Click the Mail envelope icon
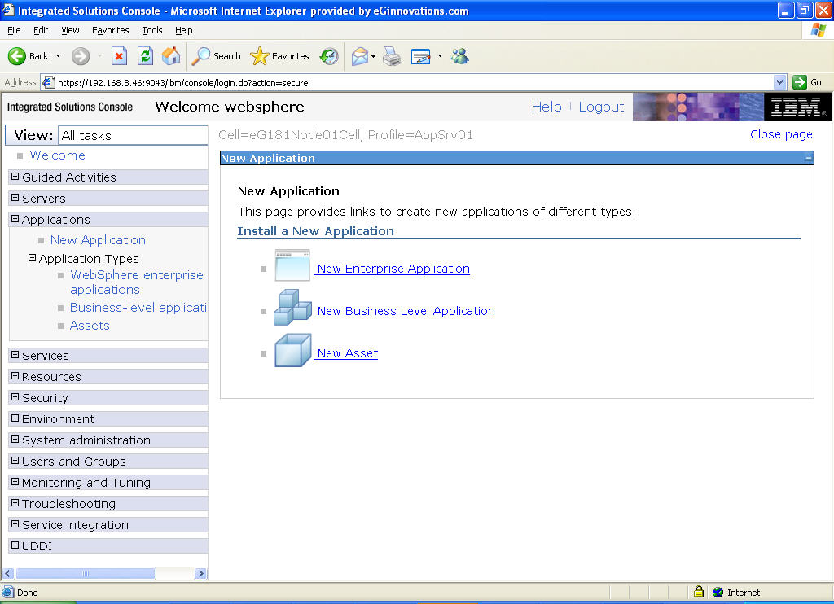834x604 pixels. click(x=359, y=56)
